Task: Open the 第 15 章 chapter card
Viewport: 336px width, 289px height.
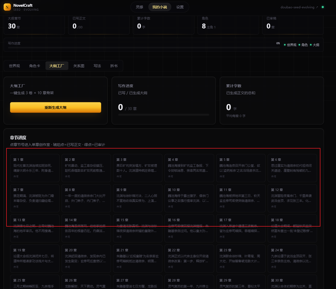Action: click(x=138, y=228)
